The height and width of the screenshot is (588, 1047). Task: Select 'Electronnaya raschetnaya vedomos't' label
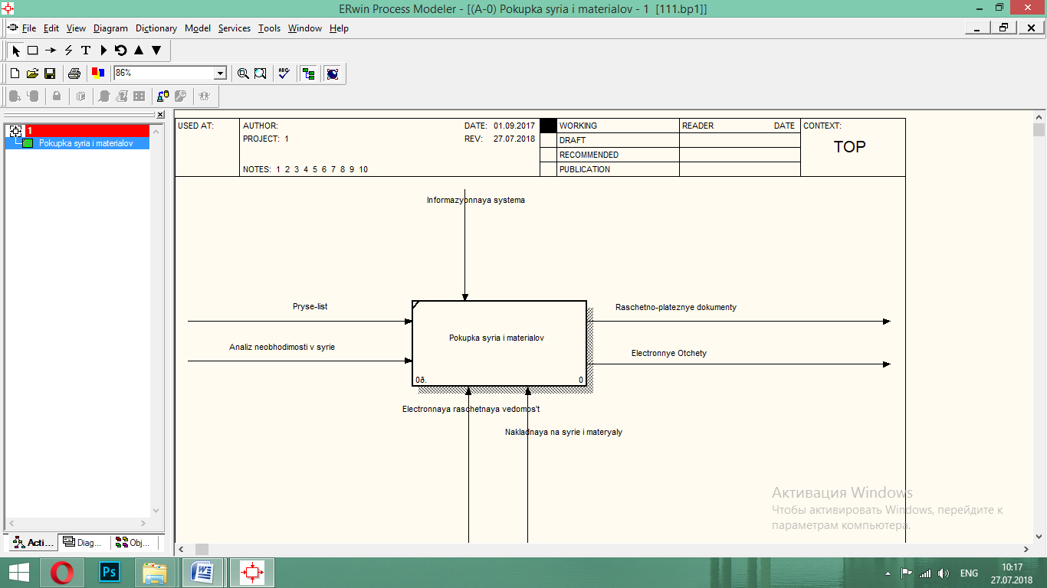471,409
